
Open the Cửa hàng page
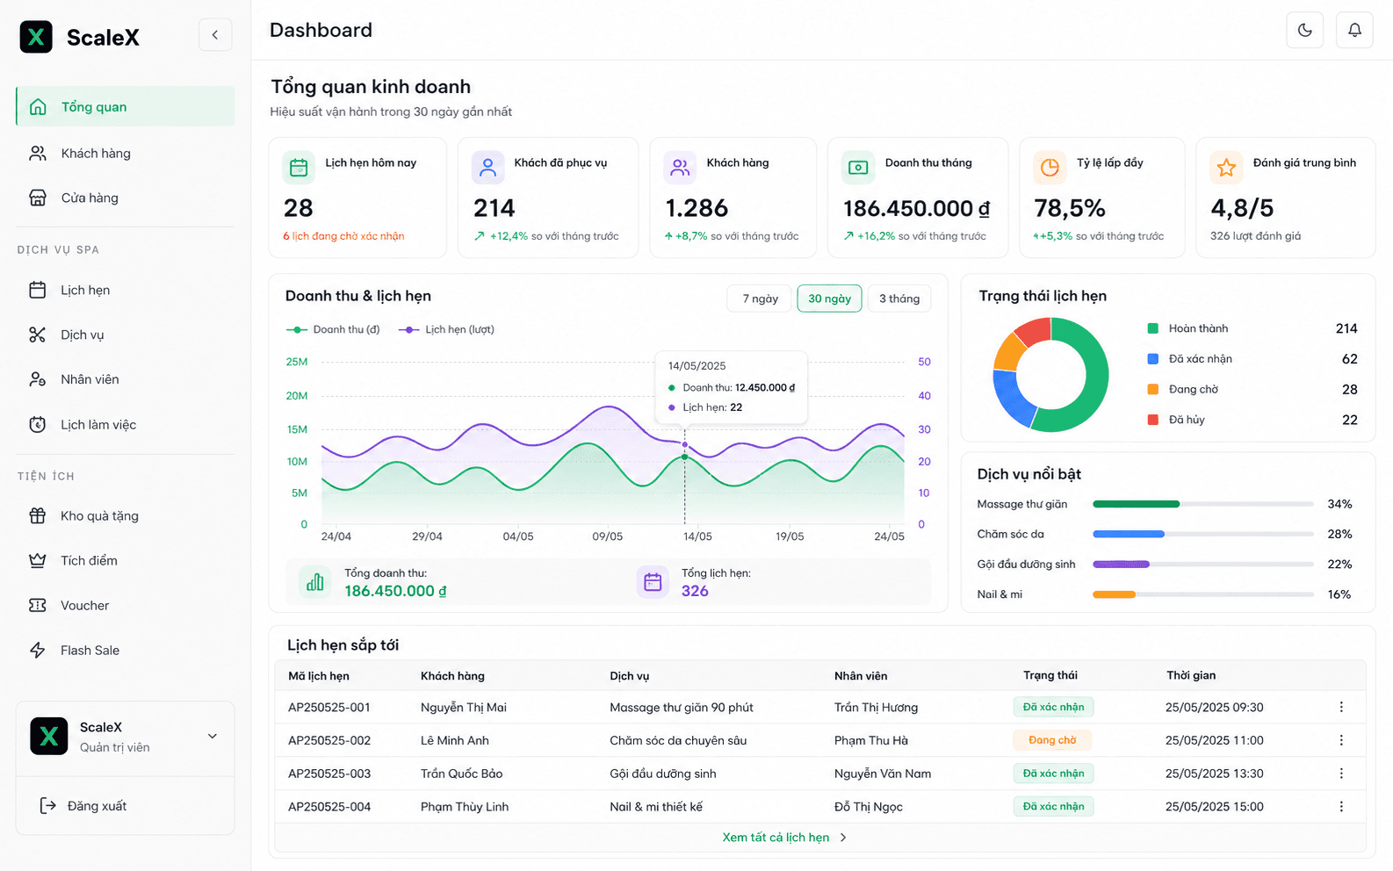click(x=126, y=198)
